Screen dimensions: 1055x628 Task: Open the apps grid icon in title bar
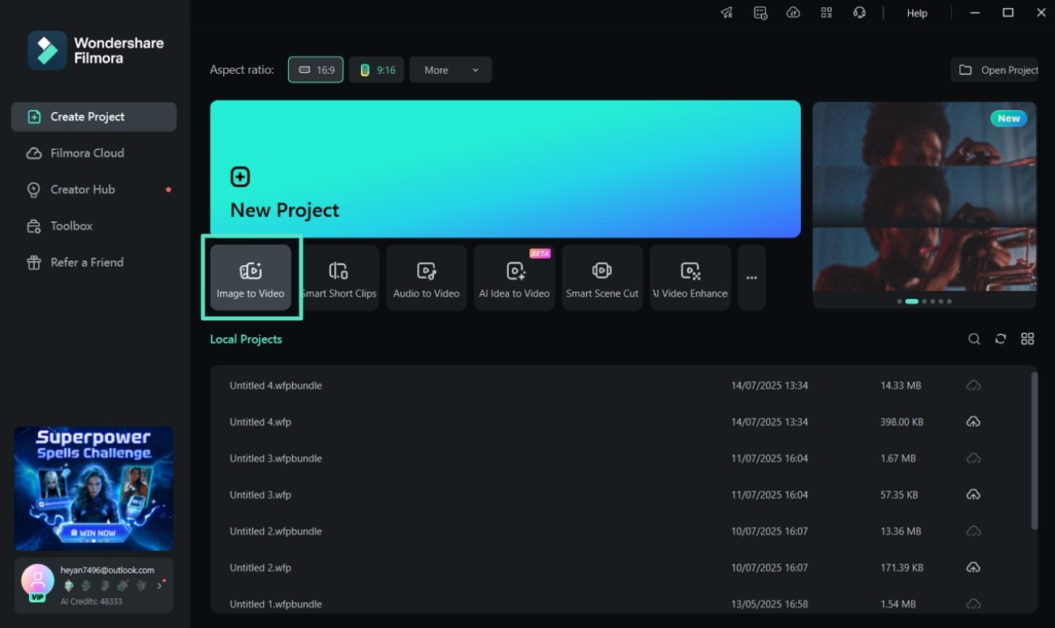point(827,13)
